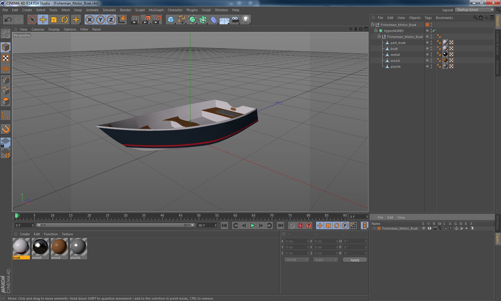
Task: Open the MoGraph menu
Action: [x=156, y=10]
